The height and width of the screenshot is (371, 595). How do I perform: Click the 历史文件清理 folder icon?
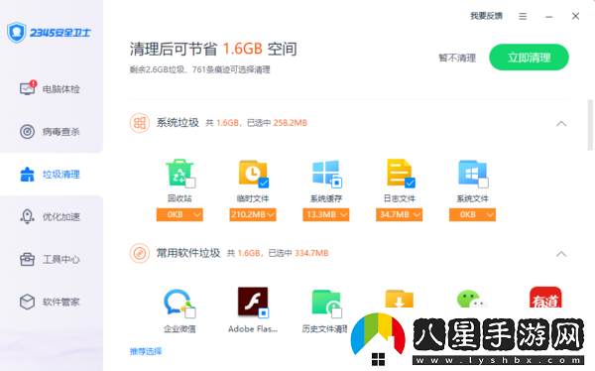(325, 302)
